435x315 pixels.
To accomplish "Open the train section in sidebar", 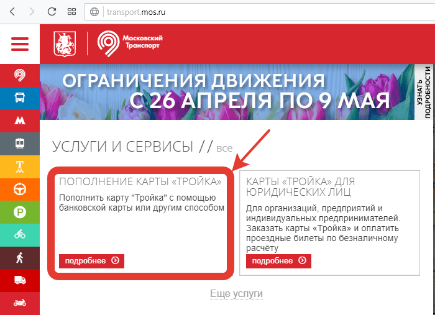I will click(20, 144).
